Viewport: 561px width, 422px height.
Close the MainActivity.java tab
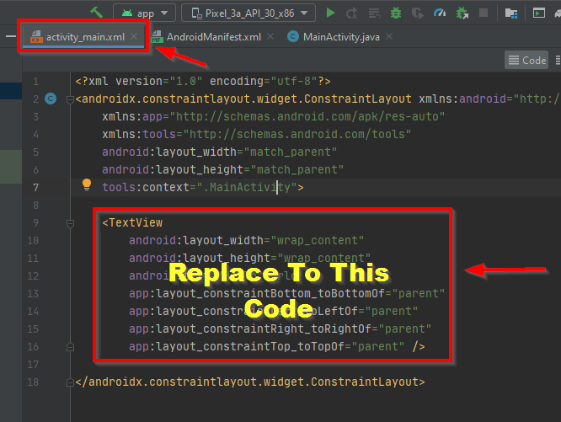coord(389,36)
